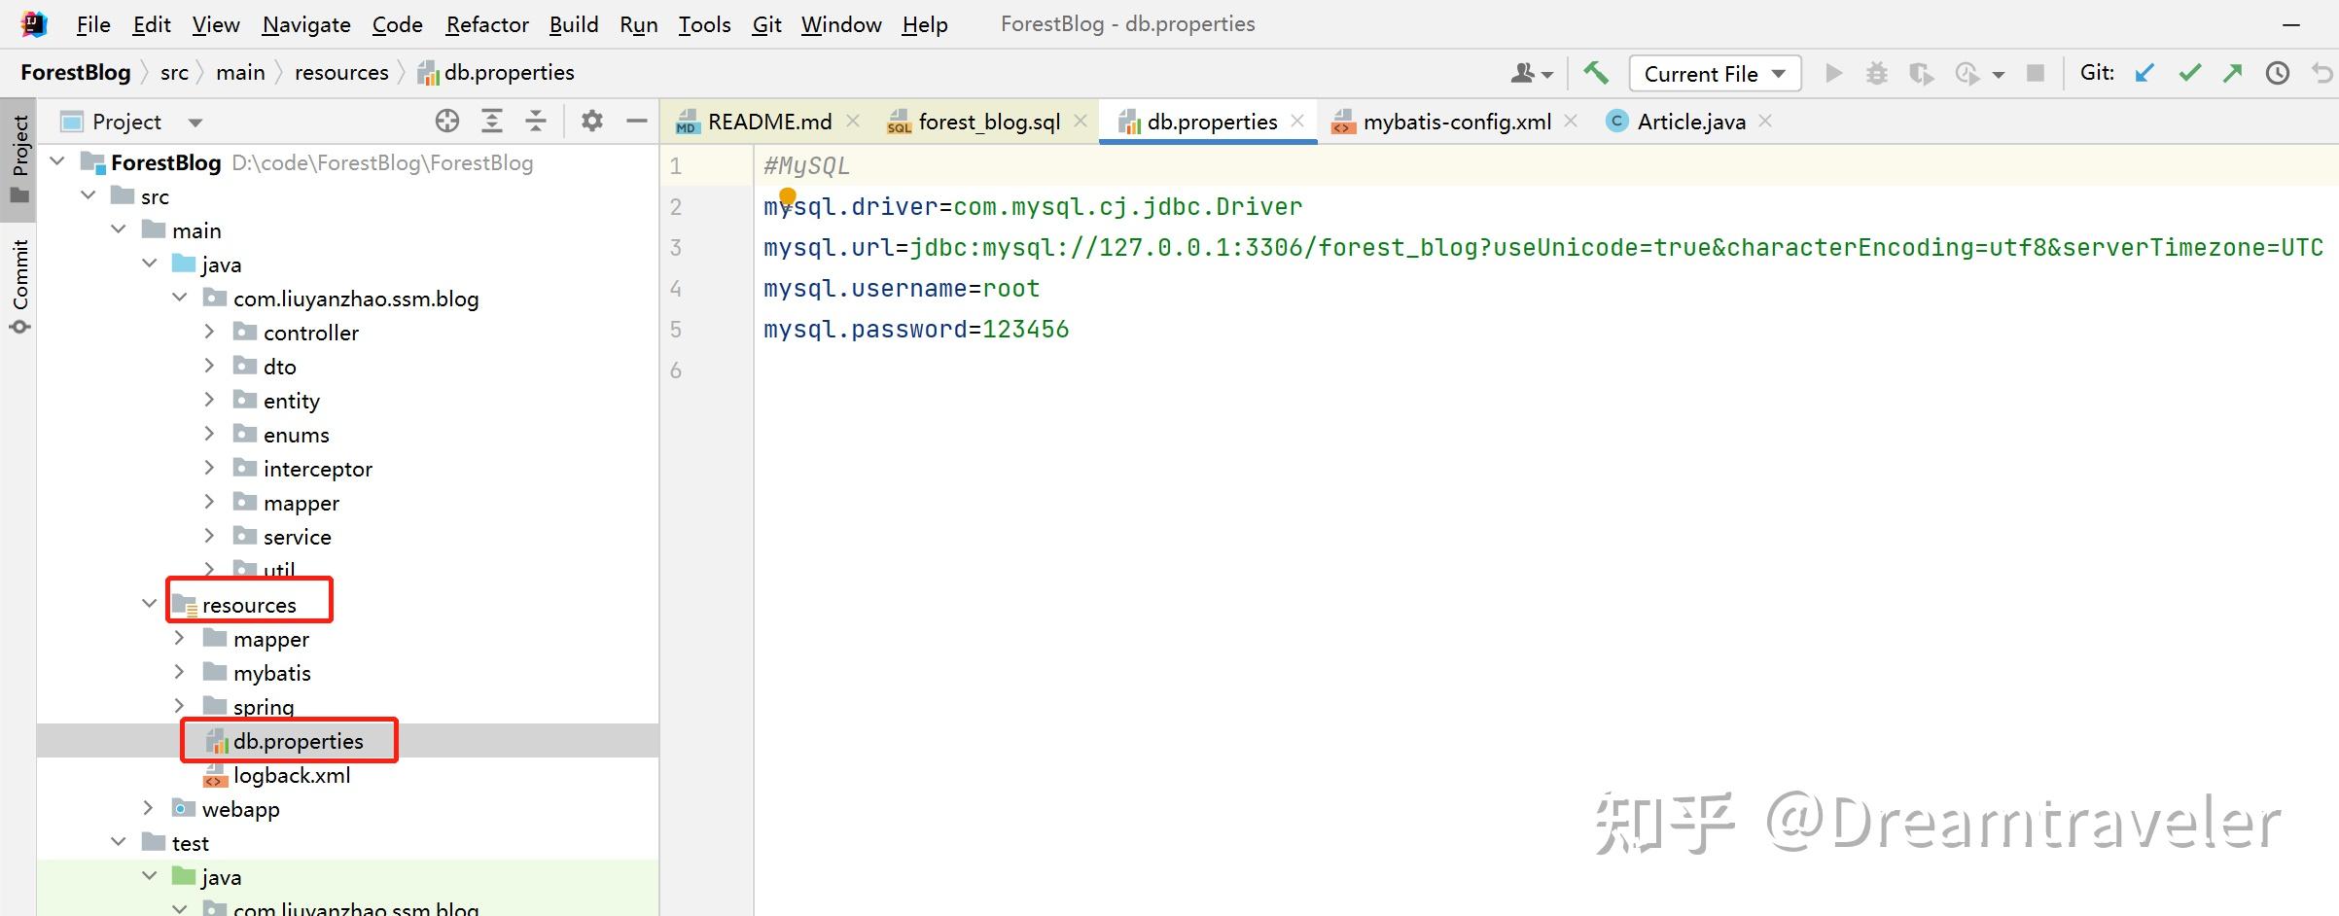Click Collapse All in Project panel
The width and height of the screenshot is (2339, 916).
pos(536,122)
